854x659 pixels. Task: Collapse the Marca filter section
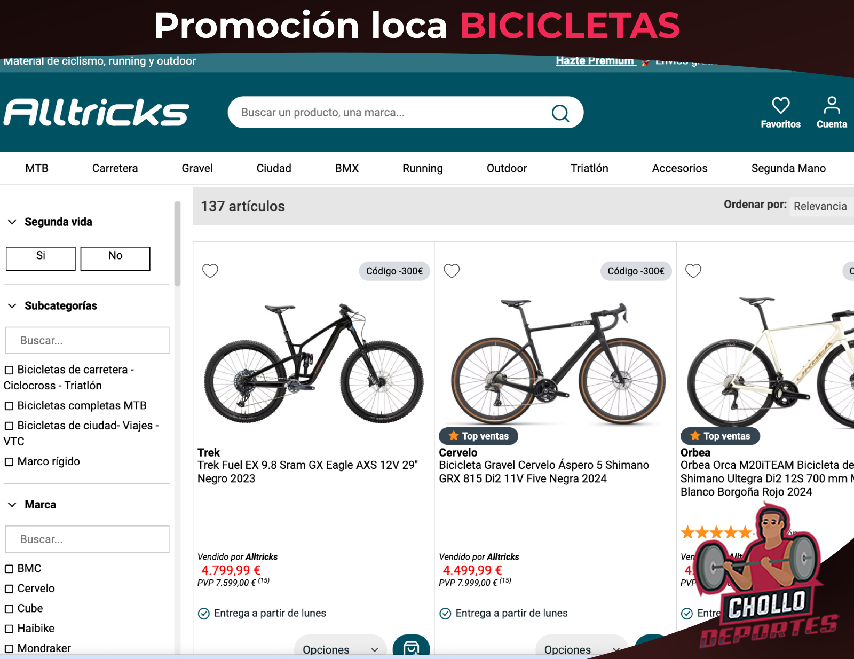coord(12,505)
